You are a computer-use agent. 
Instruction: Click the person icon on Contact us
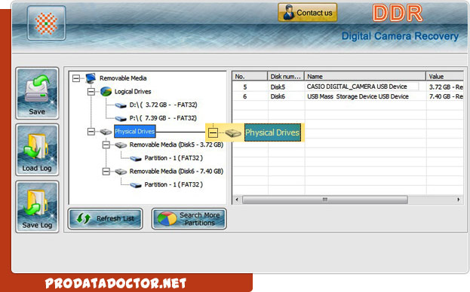(x=289, y=13)
